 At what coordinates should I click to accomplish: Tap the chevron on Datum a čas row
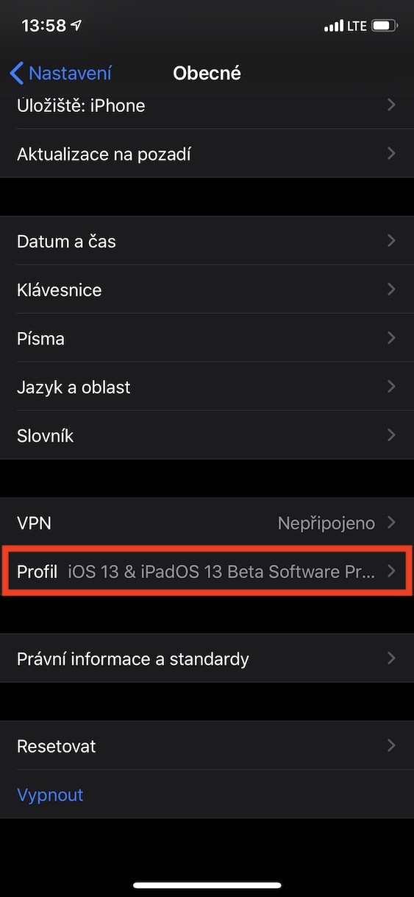coord(391,241)
